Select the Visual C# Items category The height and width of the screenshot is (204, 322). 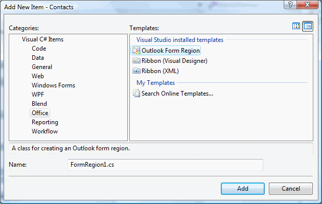coord(43,39)
